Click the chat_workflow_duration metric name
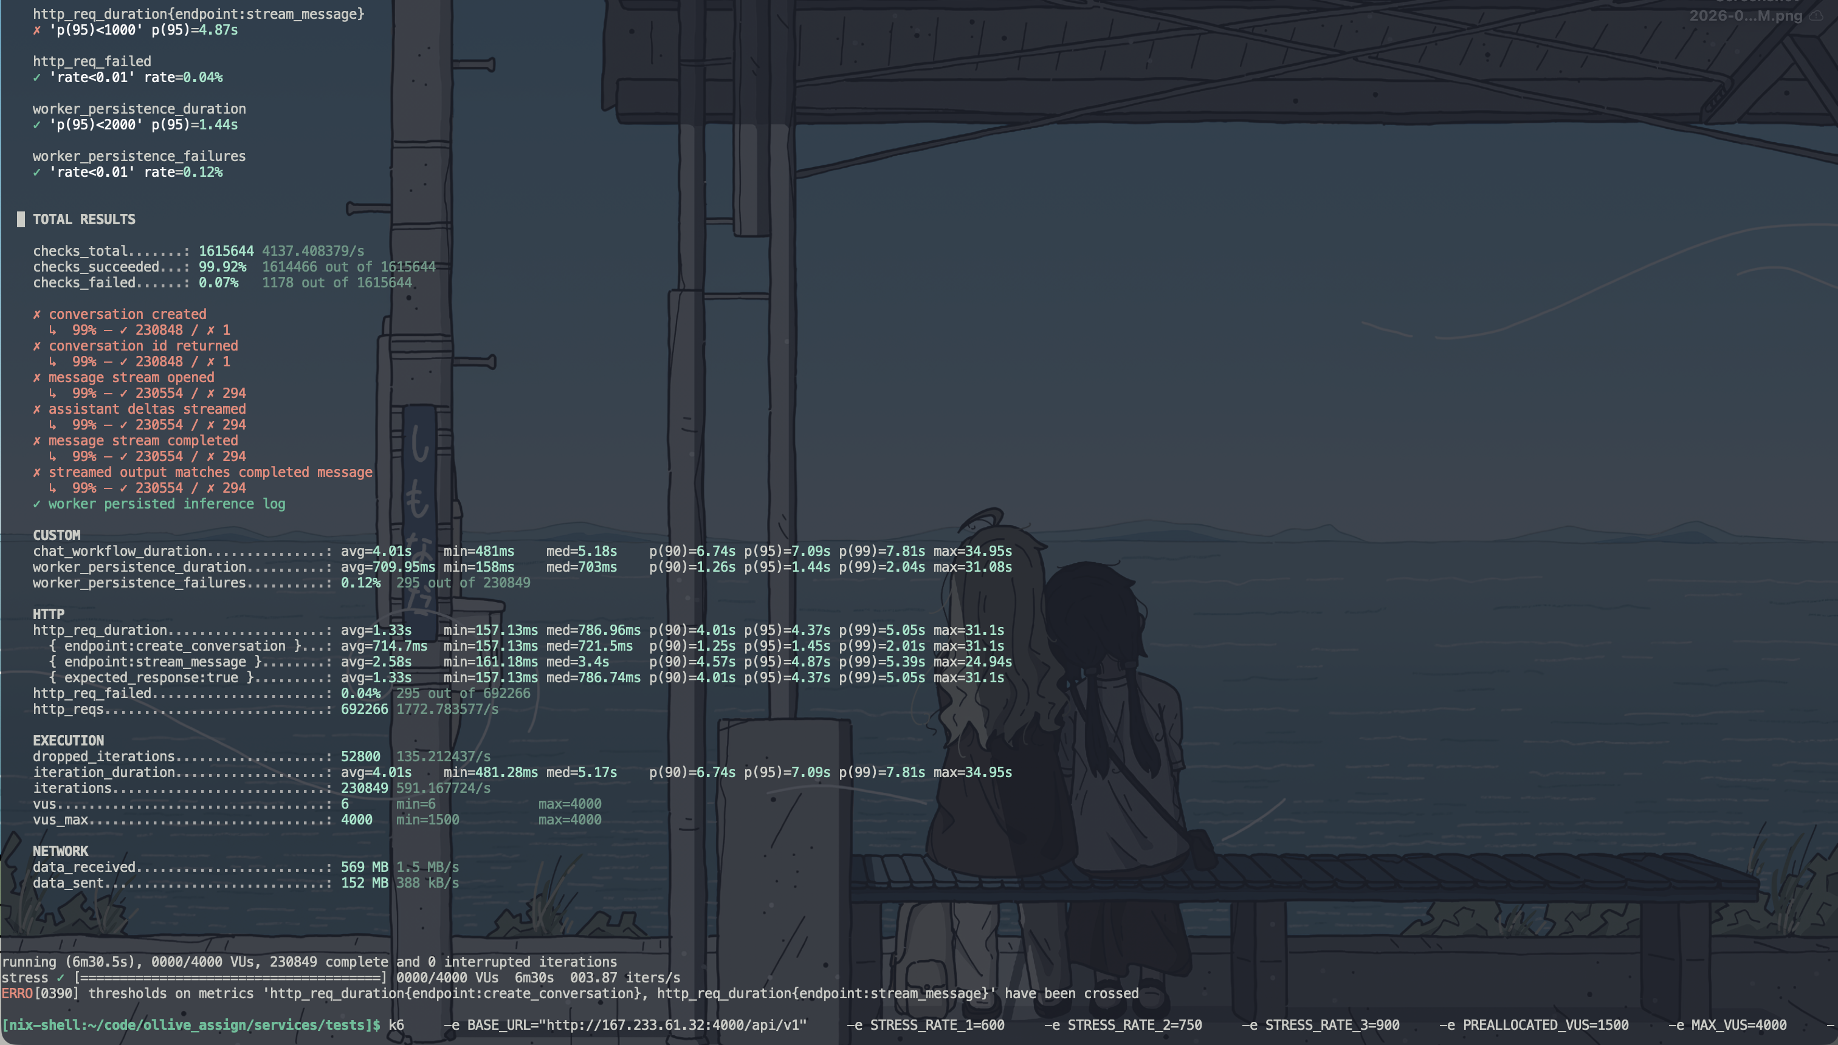1838x1045 pixels. pyautogui.click(x=120, y=551)
